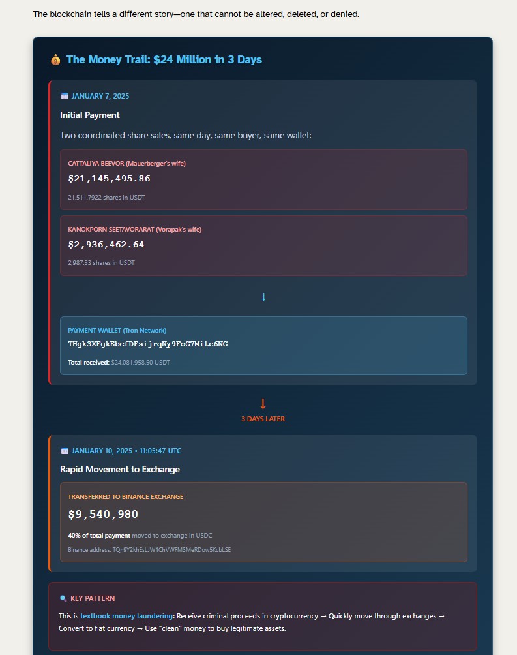Image resolution: width=517 pixels, height=655 pixels.
Task: Click the Binance address TQn9Y2khEs…
Action: click(x=171, y=550)
